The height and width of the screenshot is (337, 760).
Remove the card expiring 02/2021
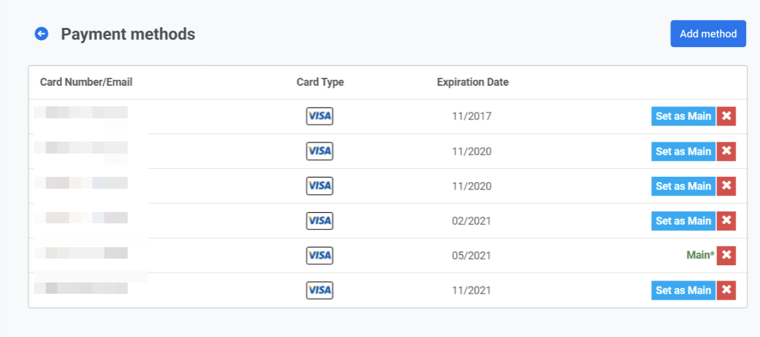pyautogui.click(x=726, y=221)
